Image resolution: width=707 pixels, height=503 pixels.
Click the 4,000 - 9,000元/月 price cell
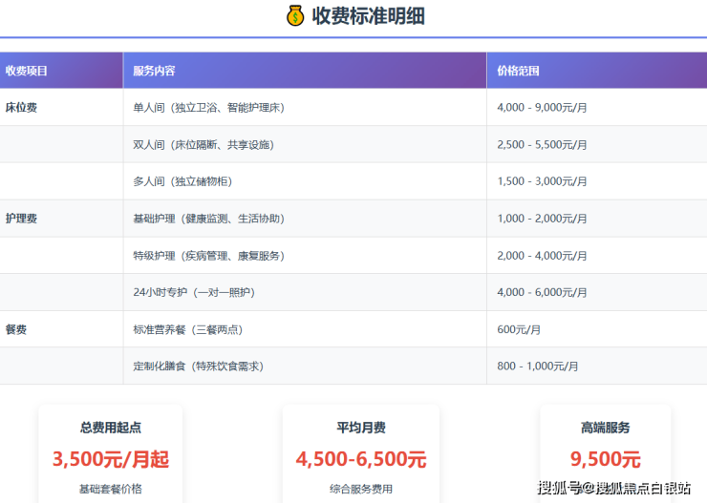coord(542,108)
